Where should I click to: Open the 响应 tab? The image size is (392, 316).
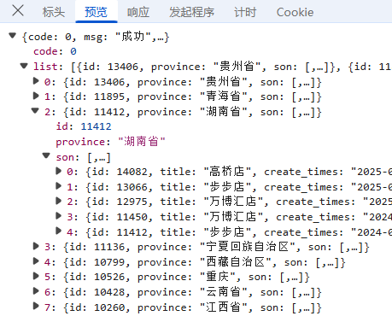click(138, 12)
